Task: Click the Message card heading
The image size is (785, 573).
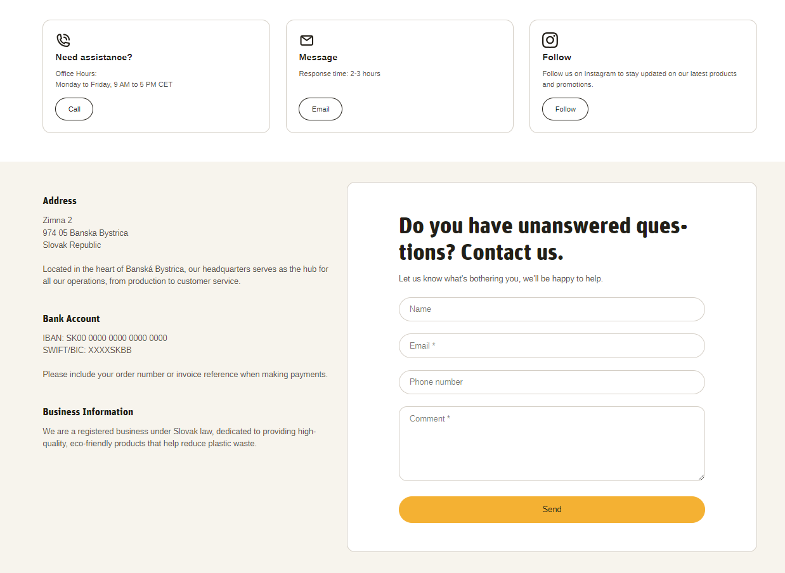Action: [318, 57]
